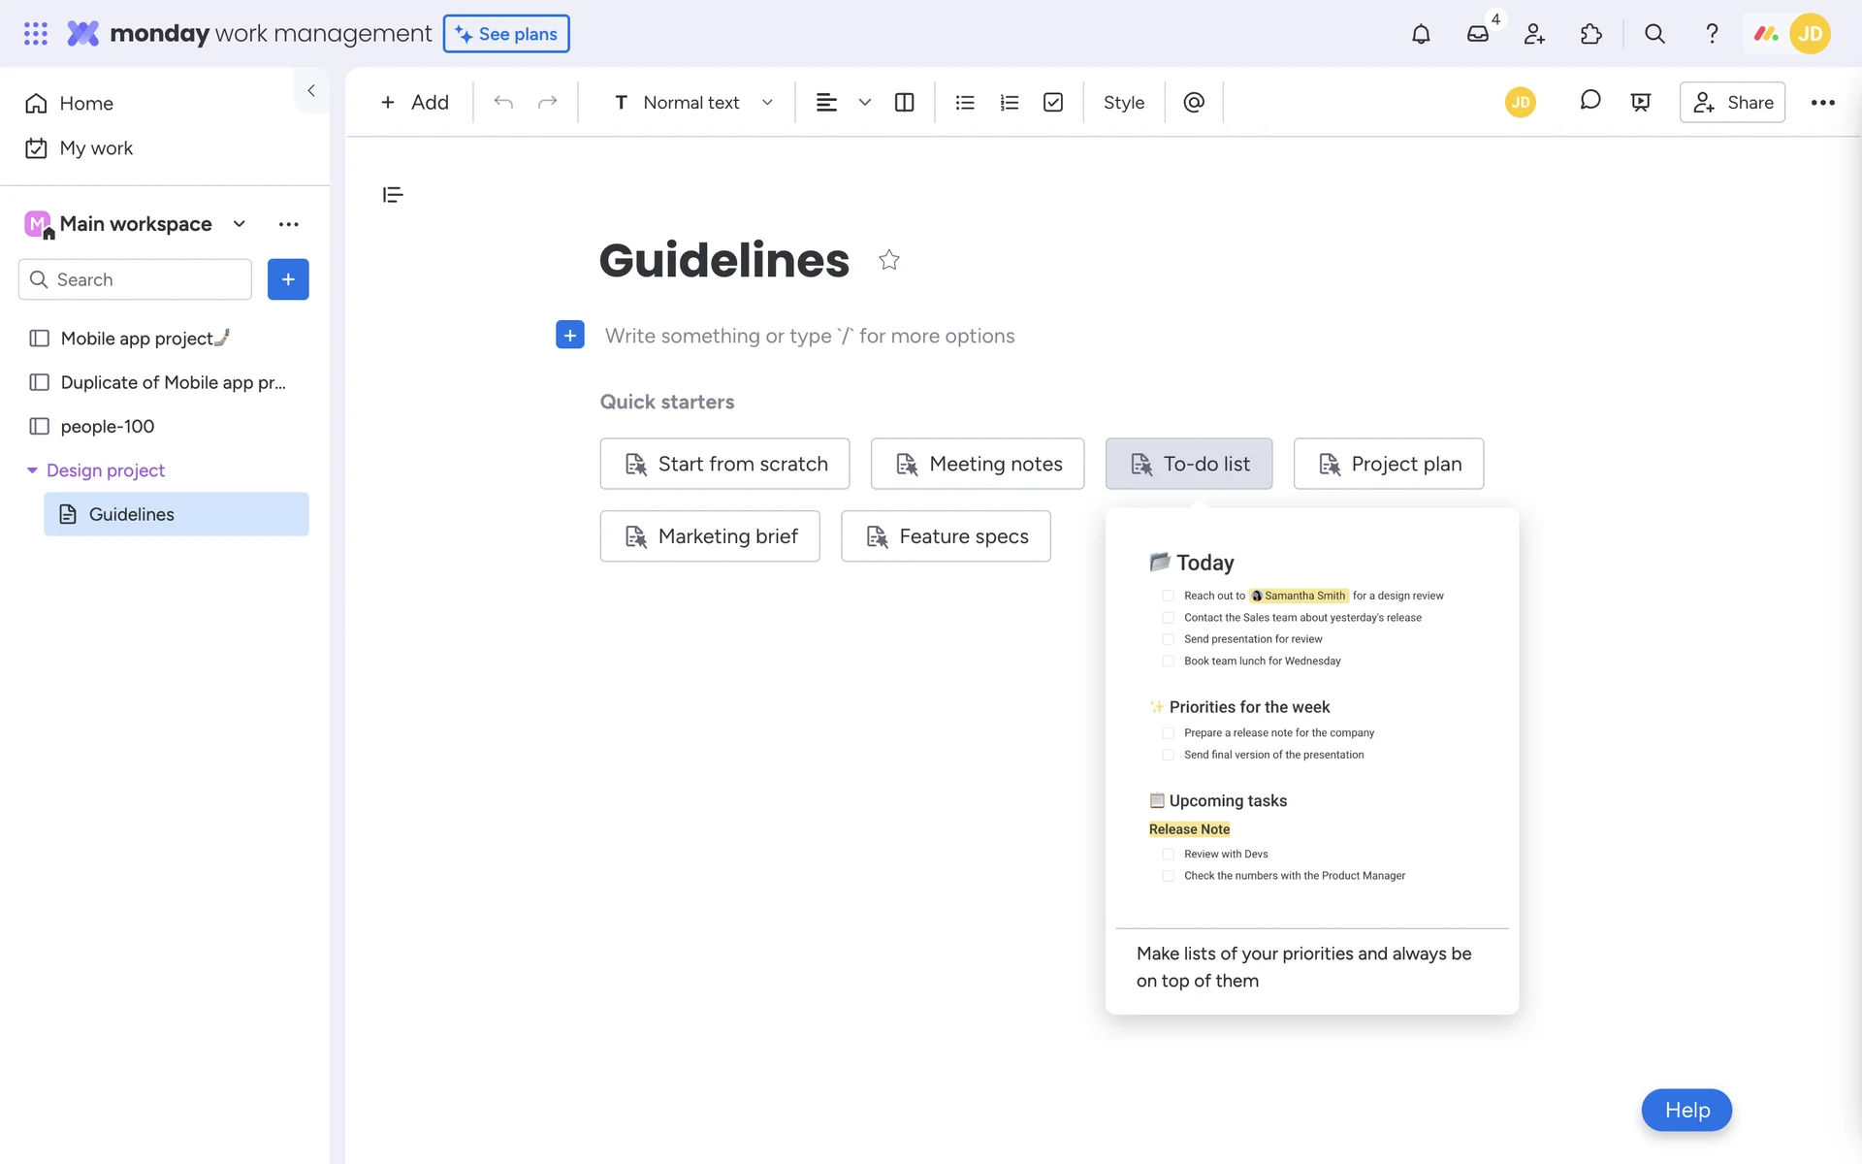Open the notifications bell

coord(1421,34)
